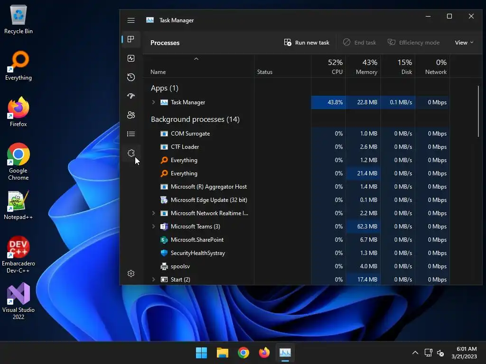486x364 pixels.
Task: Sort by the Status column header
Action: point(283,66)
